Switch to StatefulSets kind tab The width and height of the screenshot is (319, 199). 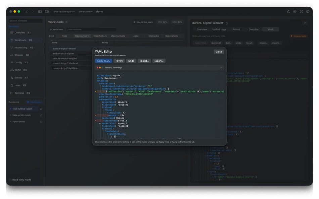(x=100, y=36)
